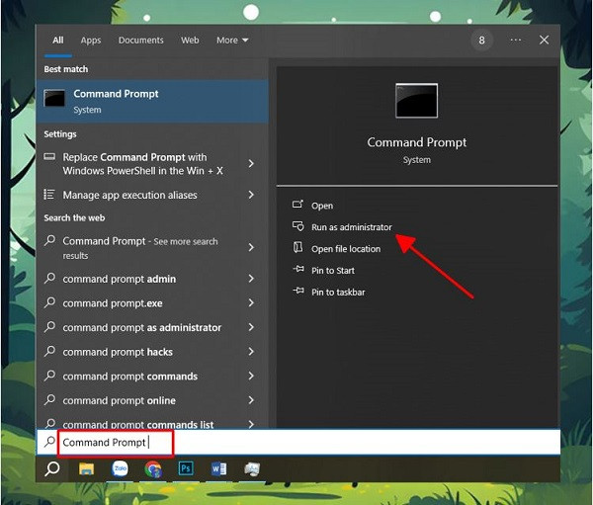Select suggestion command prompt hacks
Image resolution: width=593 pixels, height=505 pixels.
pos(118,352)
